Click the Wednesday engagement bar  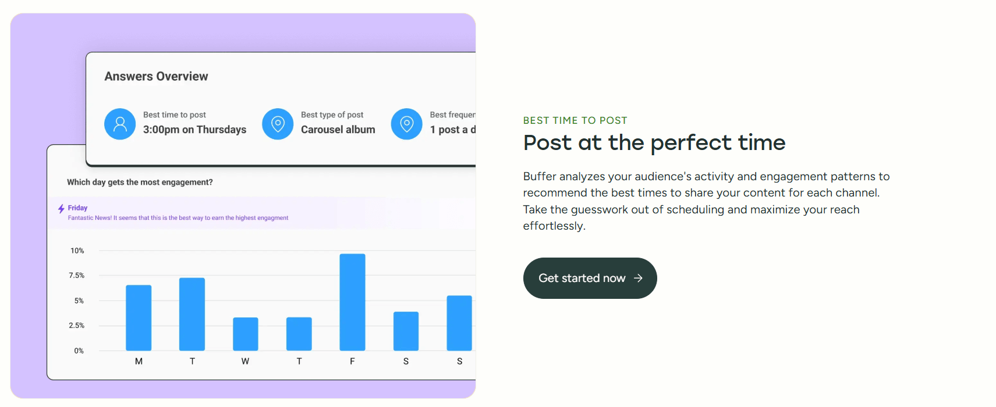(245, 333)
